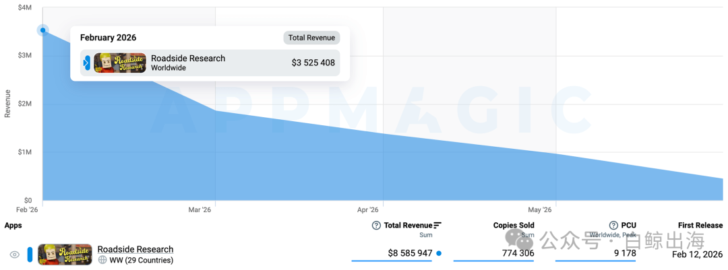
Task: Open the underlined Roadside Research link
Action: click(135, 249)
